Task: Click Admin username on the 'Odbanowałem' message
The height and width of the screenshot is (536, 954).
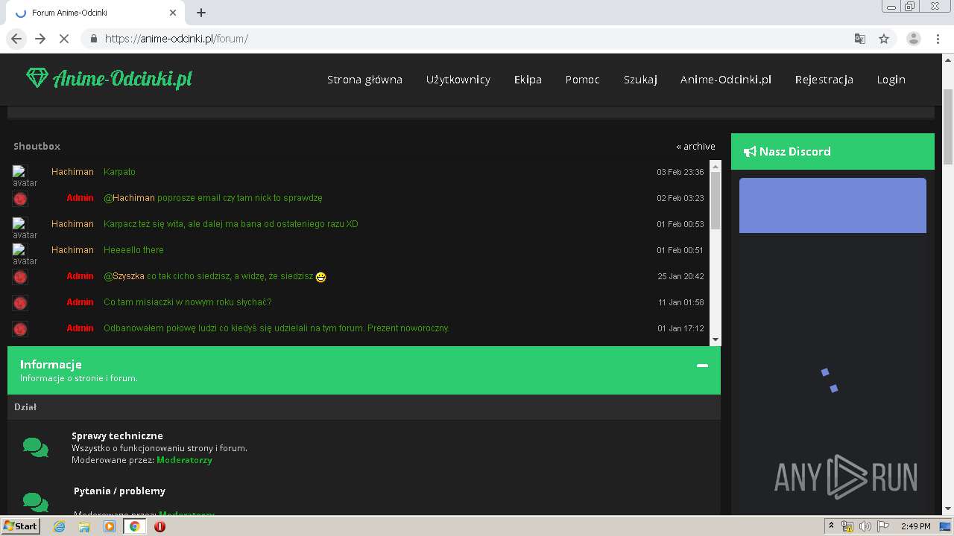Action: point(80,328)
